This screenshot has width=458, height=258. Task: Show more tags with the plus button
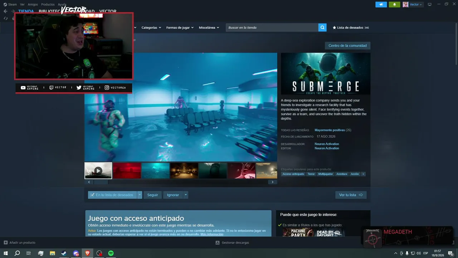(x=363, y=174)
